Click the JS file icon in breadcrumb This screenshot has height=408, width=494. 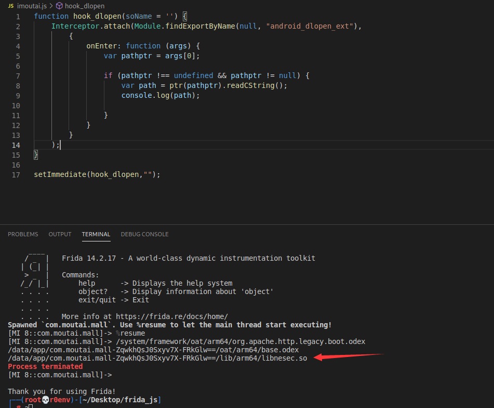[11, 6]
